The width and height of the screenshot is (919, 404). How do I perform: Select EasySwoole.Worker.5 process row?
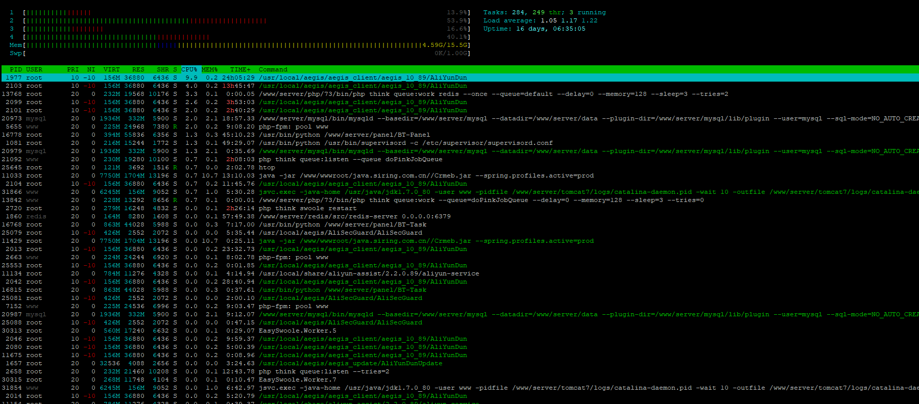coord(459,331)
